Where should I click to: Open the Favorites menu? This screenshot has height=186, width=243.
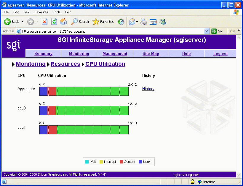point(41,12)
